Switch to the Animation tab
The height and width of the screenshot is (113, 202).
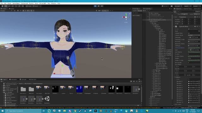coord(13,79)
